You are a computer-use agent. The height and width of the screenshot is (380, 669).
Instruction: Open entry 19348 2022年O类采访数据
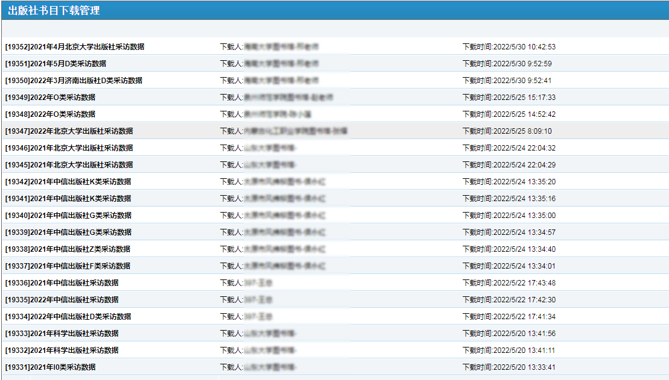[x=50, y=114]
